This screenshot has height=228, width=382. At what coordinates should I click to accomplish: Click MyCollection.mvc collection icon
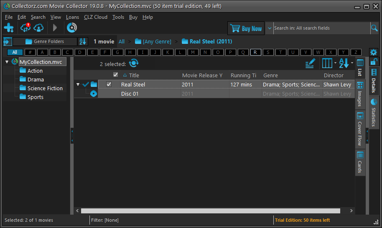(x=15, y=61)
